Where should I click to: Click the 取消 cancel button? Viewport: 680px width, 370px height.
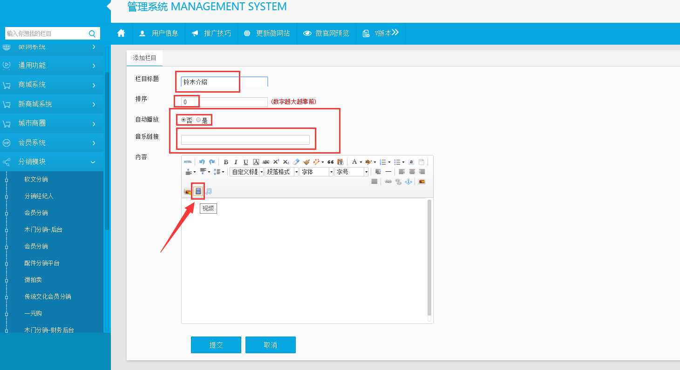[271, 345]
